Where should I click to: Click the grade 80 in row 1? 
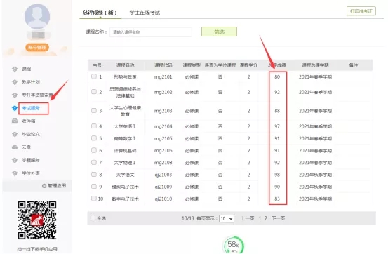click(x=277, y=77)
